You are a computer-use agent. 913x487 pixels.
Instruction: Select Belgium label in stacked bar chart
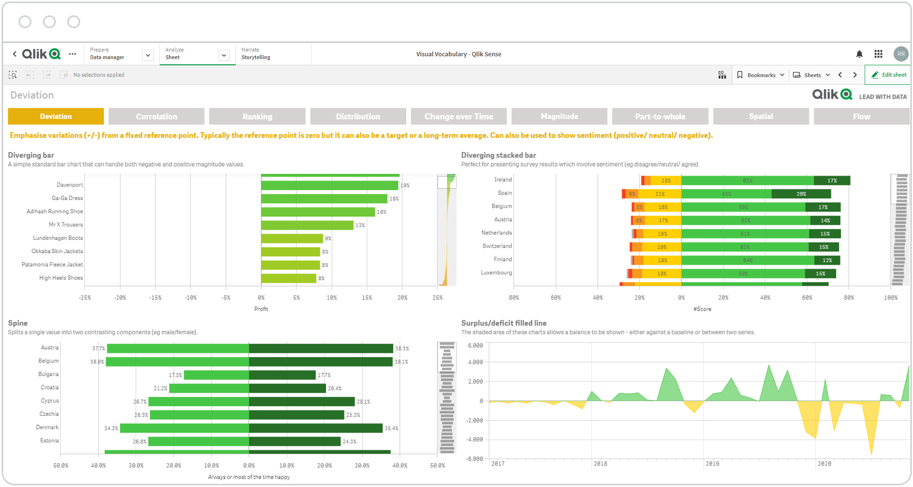coord(502,206)
